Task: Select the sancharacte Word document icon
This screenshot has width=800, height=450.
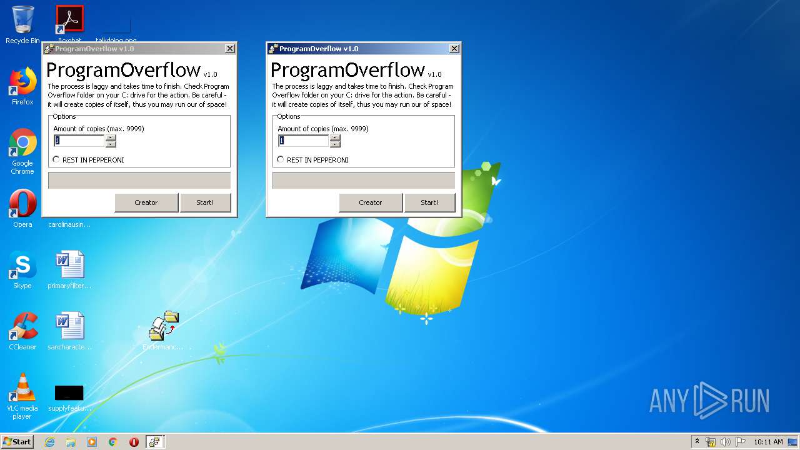Action: 69,331
